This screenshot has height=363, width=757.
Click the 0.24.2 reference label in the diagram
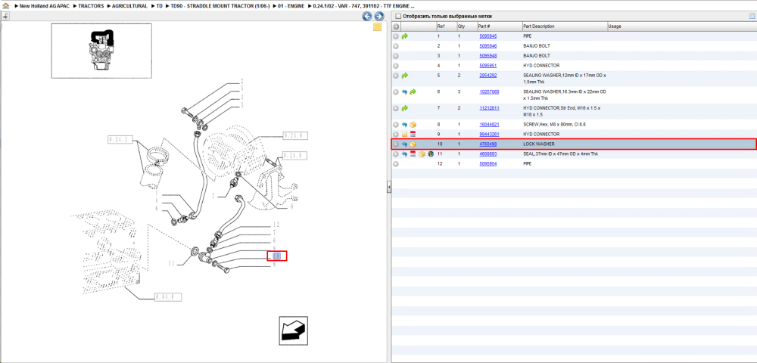[x=120, y=140]
